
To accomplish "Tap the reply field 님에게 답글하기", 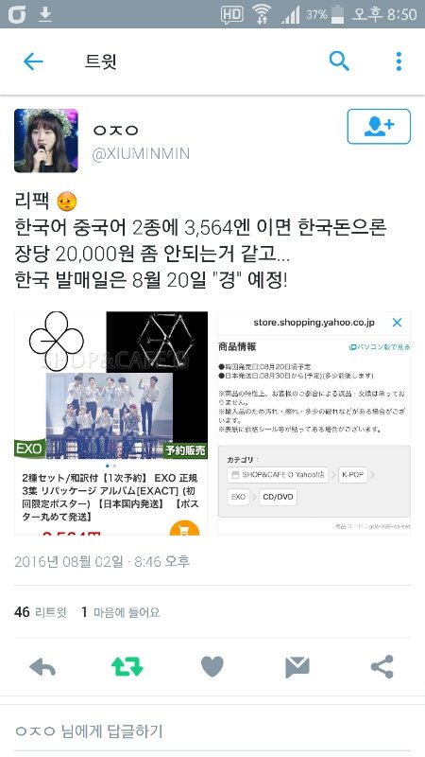I will 212,731.
